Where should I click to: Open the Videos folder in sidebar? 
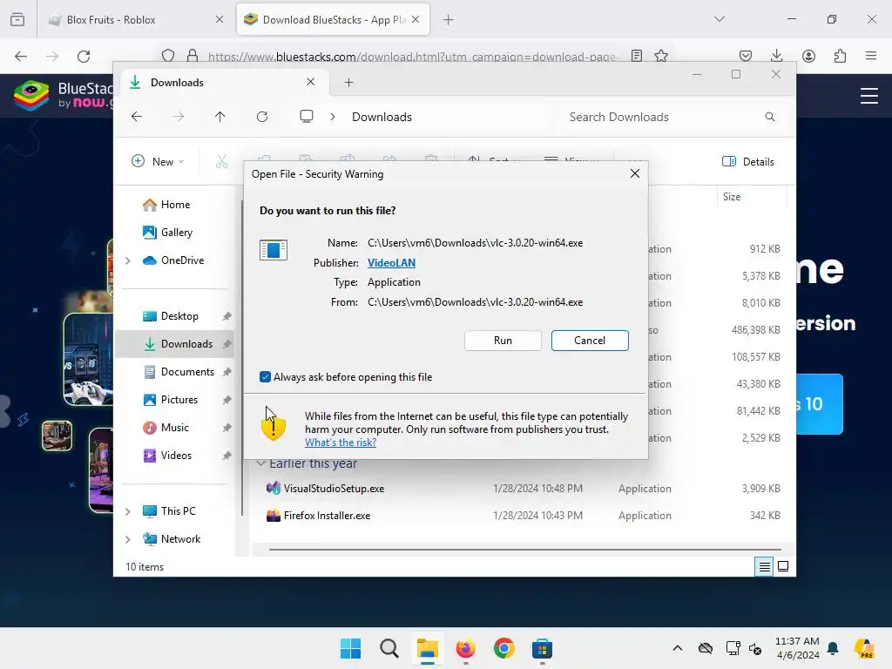click(x=175, y=455)
